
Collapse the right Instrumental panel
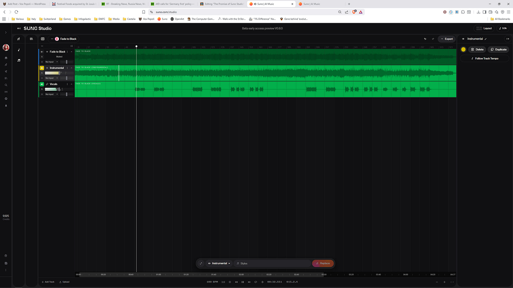508,39
